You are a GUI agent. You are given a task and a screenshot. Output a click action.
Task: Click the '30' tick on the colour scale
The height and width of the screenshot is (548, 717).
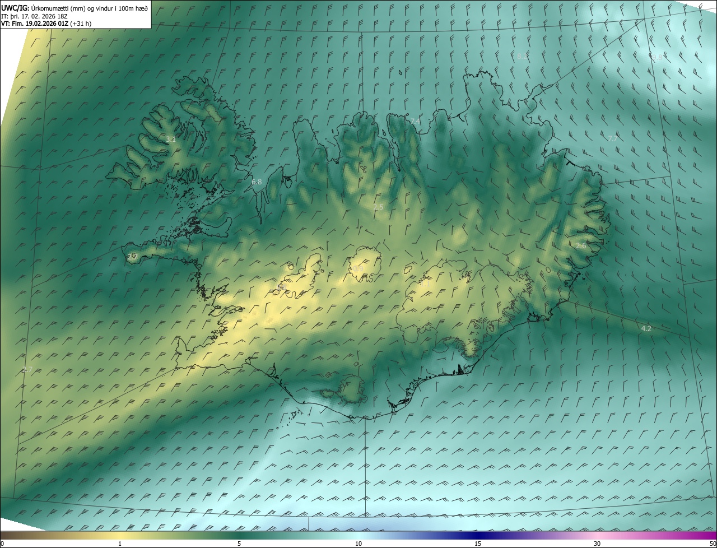point(597,544)
